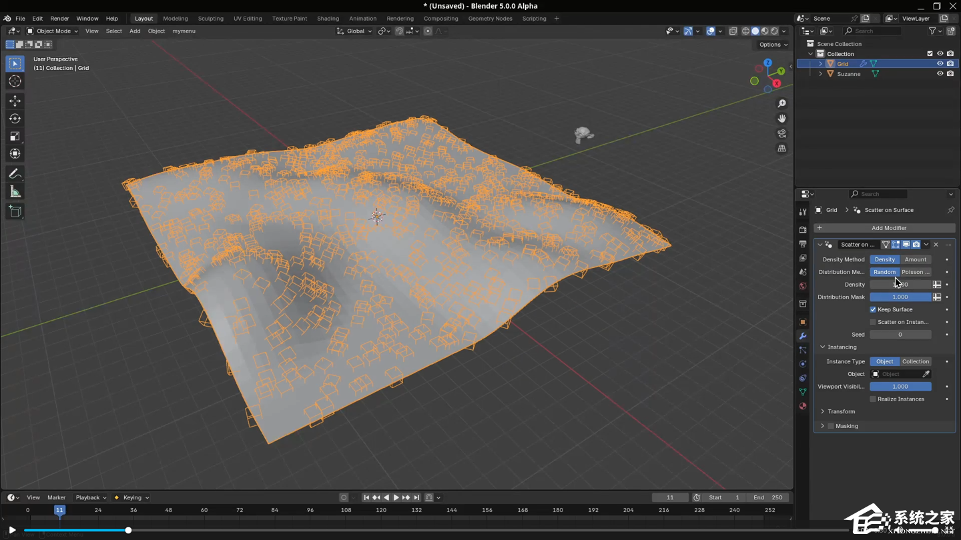The height and width of the screenshot is (540, 961).
Task: Select the Measure tool
Action: coord(15,191)
